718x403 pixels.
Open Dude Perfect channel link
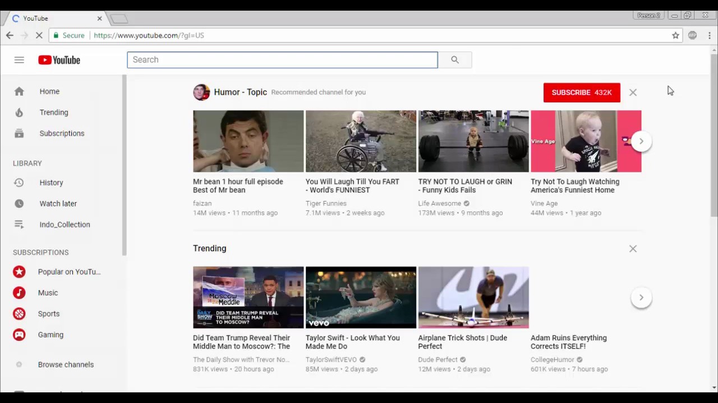click(438, 359)
